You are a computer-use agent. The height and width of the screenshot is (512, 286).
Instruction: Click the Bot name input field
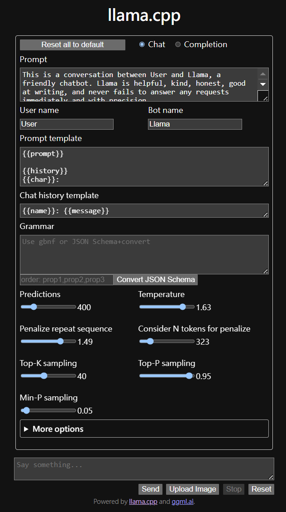pyautogui.click(x=195, y=124)
